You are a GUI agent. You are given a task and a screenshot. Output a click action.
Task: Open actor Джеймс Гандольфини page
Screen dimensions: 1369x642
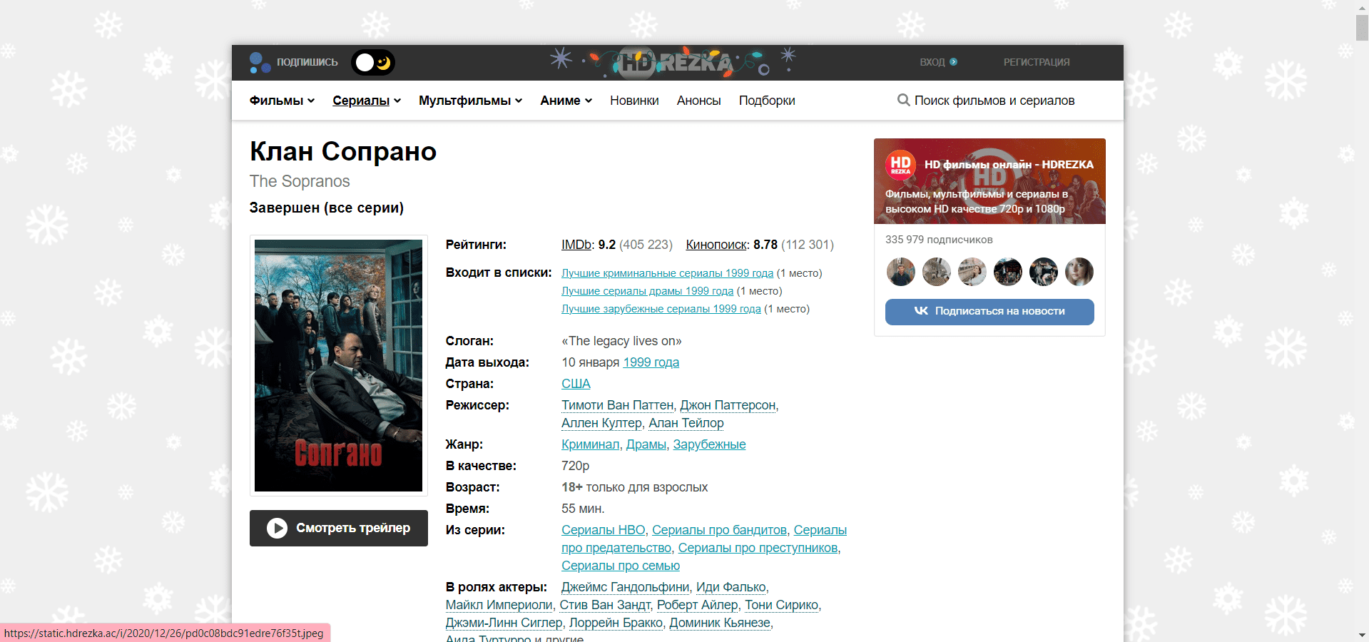coord(626,587)
